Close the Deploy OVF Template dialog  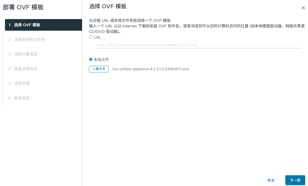click(303, 8)
